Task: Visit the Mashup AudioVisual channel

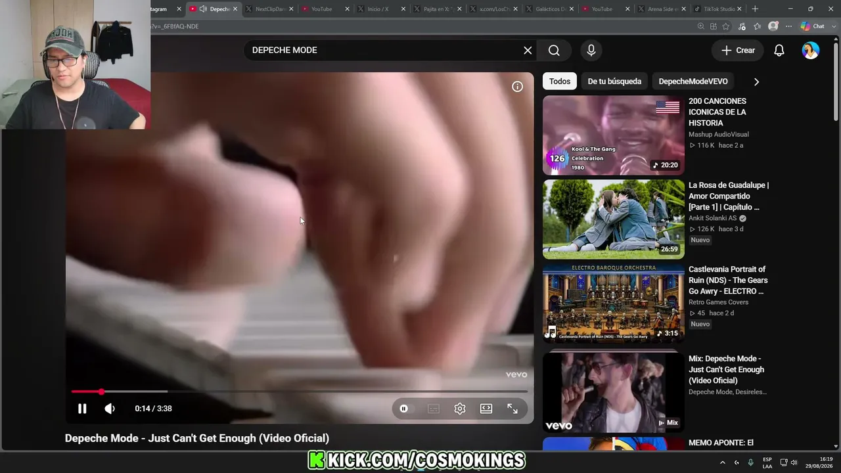Action: coord(719,135)
